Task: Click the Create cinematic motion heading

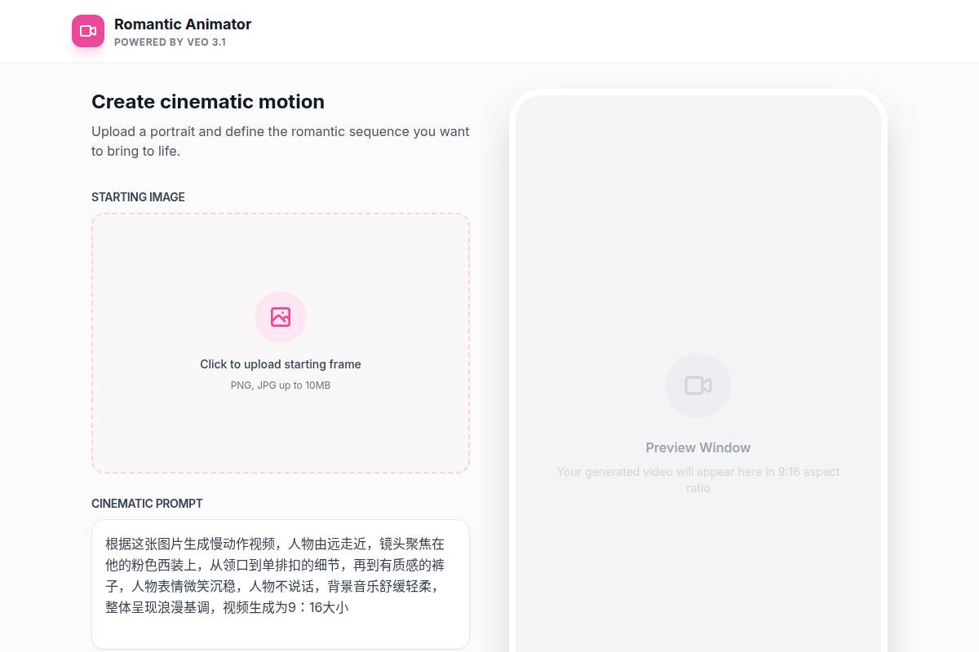Action: click(208, 102)
